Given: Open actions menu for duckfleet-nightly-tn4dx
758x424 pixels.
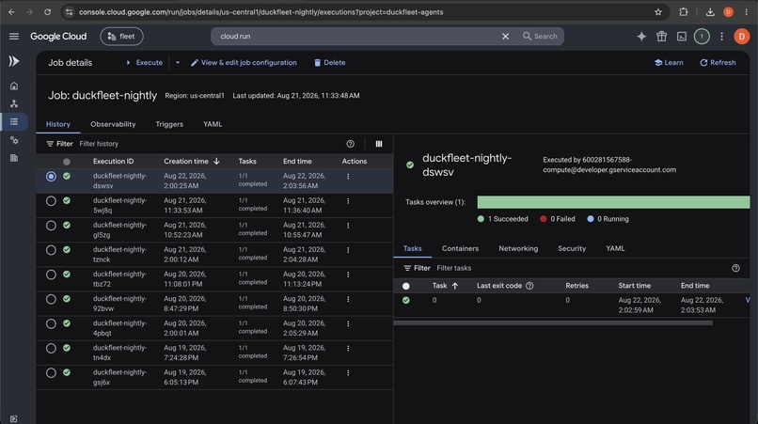Looking at the screenshot, I should pyautogui.click(x=348, y=348).
